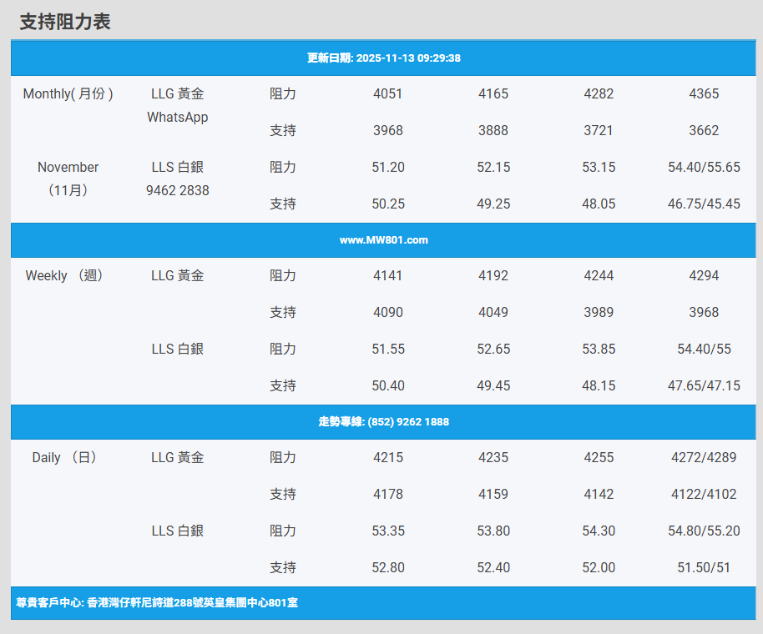Select the Weekly (週) row label
This screenshot has height=634, width=763.
pos(65,276)
